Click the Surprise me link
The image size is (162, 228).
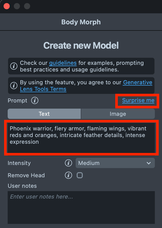[138, 100]
